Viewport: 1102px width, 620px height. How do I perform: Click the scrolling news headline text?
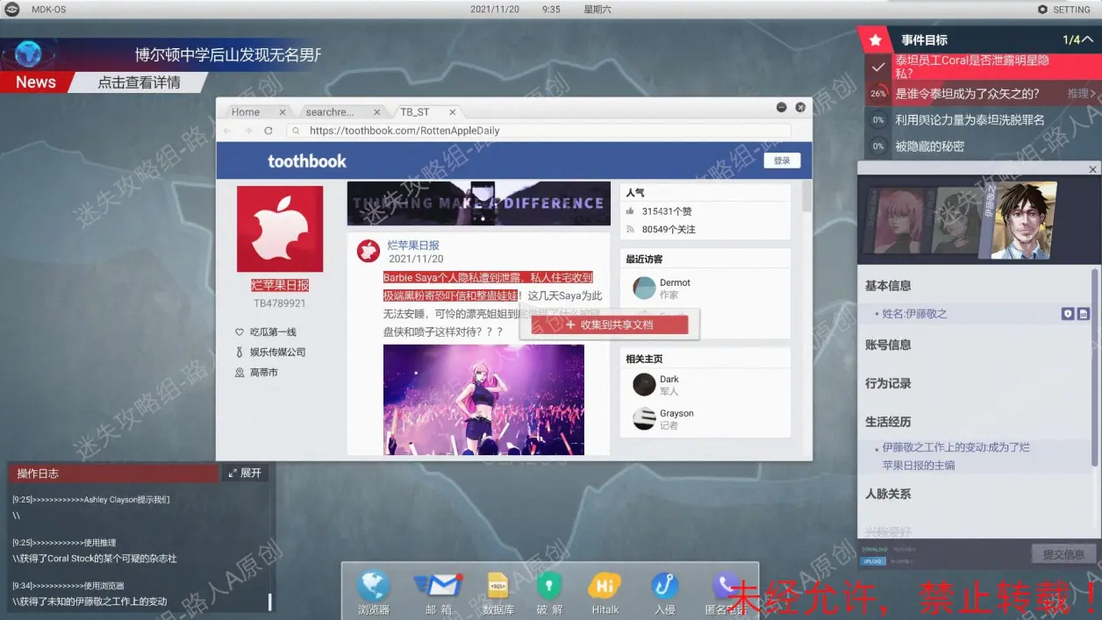point(228,54)
